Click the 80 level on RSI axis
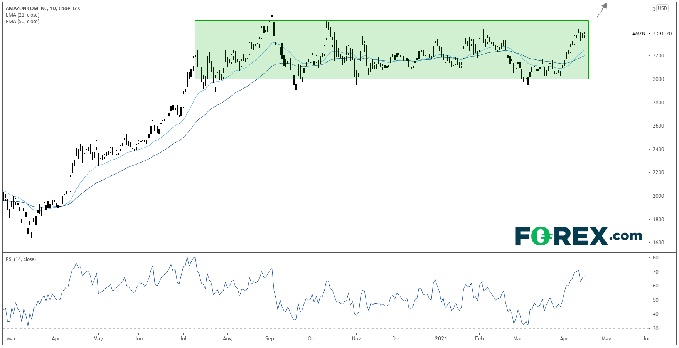 (655, 257)
